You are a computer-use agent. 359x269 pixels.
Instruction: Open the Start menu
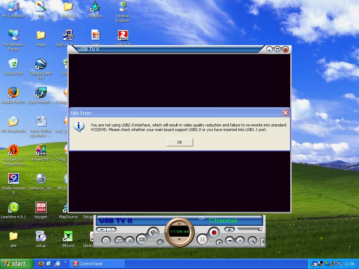click(16, 264)
